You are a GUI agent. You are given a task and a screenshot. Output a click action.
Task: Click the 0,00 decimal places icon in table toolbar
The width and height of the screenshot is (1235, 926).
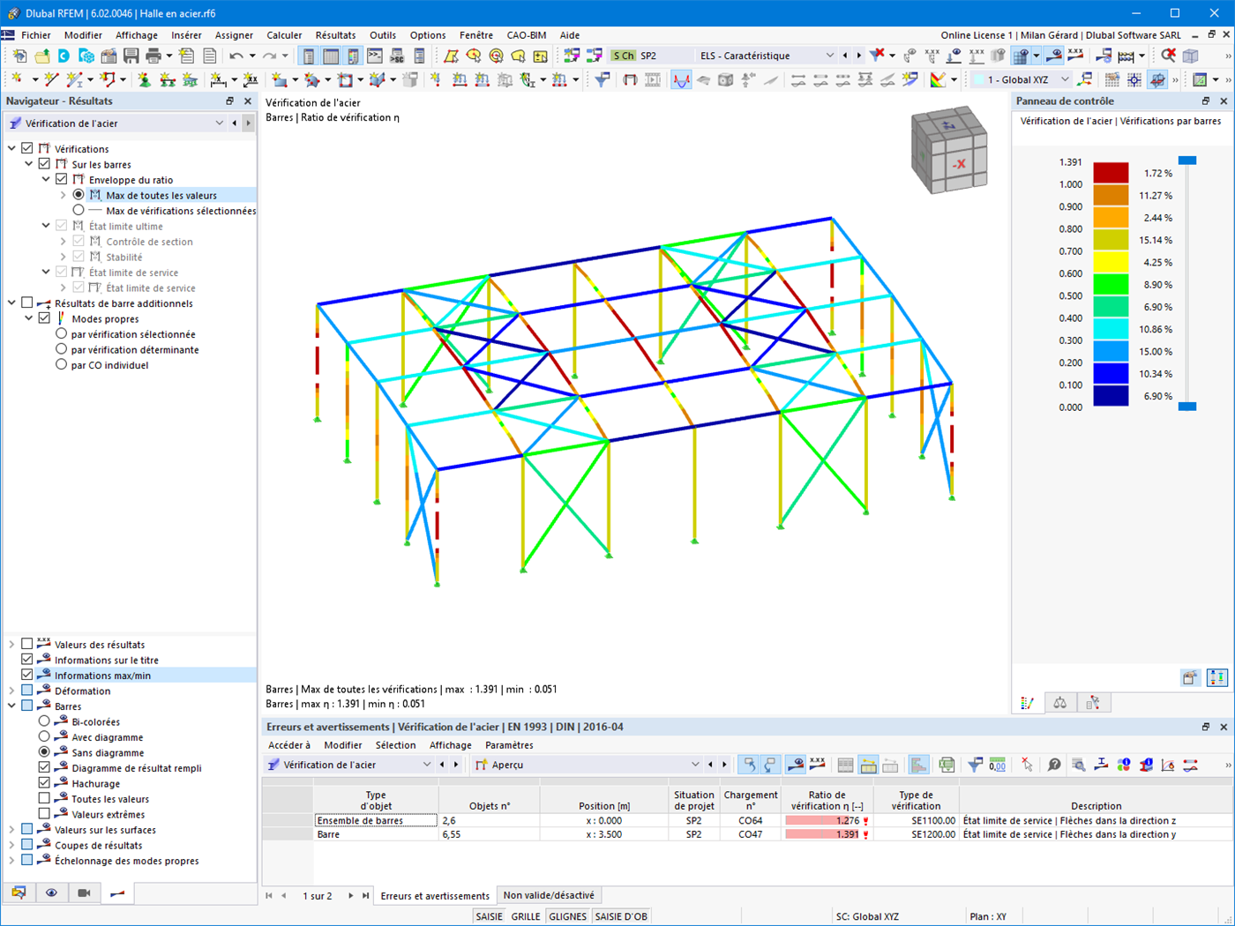(997, 765)
